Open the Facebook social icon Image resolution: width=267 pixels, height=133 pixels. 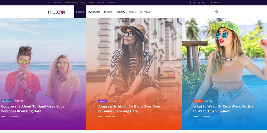click(x=194, y=3)
